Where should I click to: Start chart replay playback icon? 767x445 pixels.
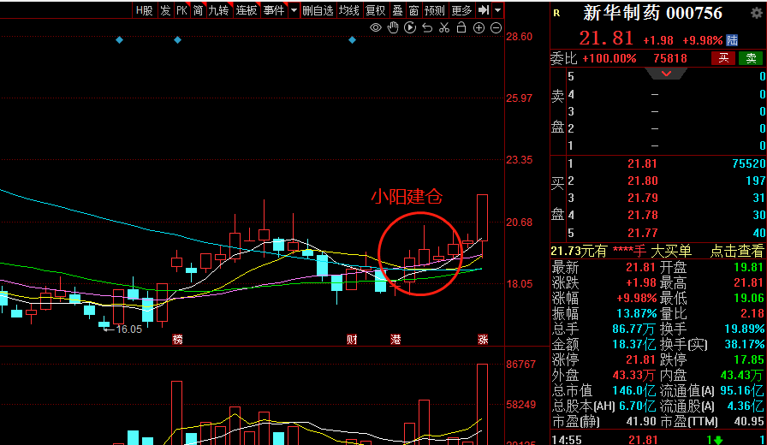pos(410,28)
